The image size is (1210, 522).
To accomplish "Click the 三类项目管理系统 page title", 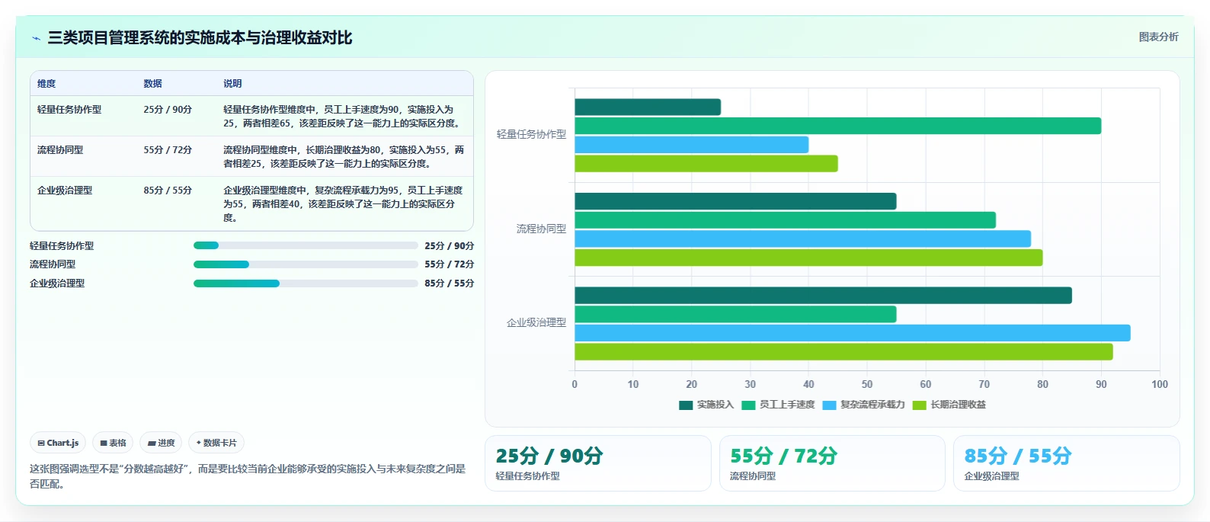I will pos(200,38).
